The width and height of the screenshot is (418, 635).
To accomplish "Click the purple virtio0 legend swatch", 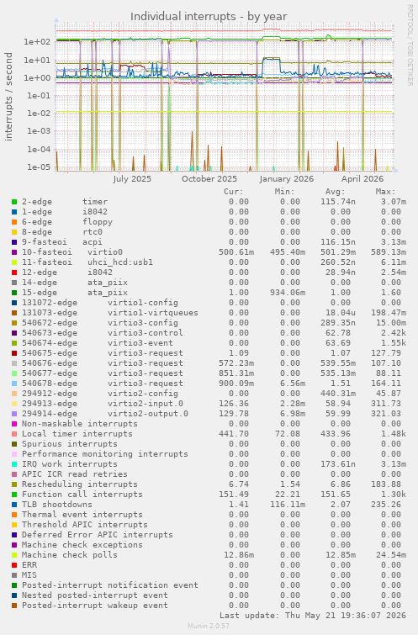I will (14, 252).
